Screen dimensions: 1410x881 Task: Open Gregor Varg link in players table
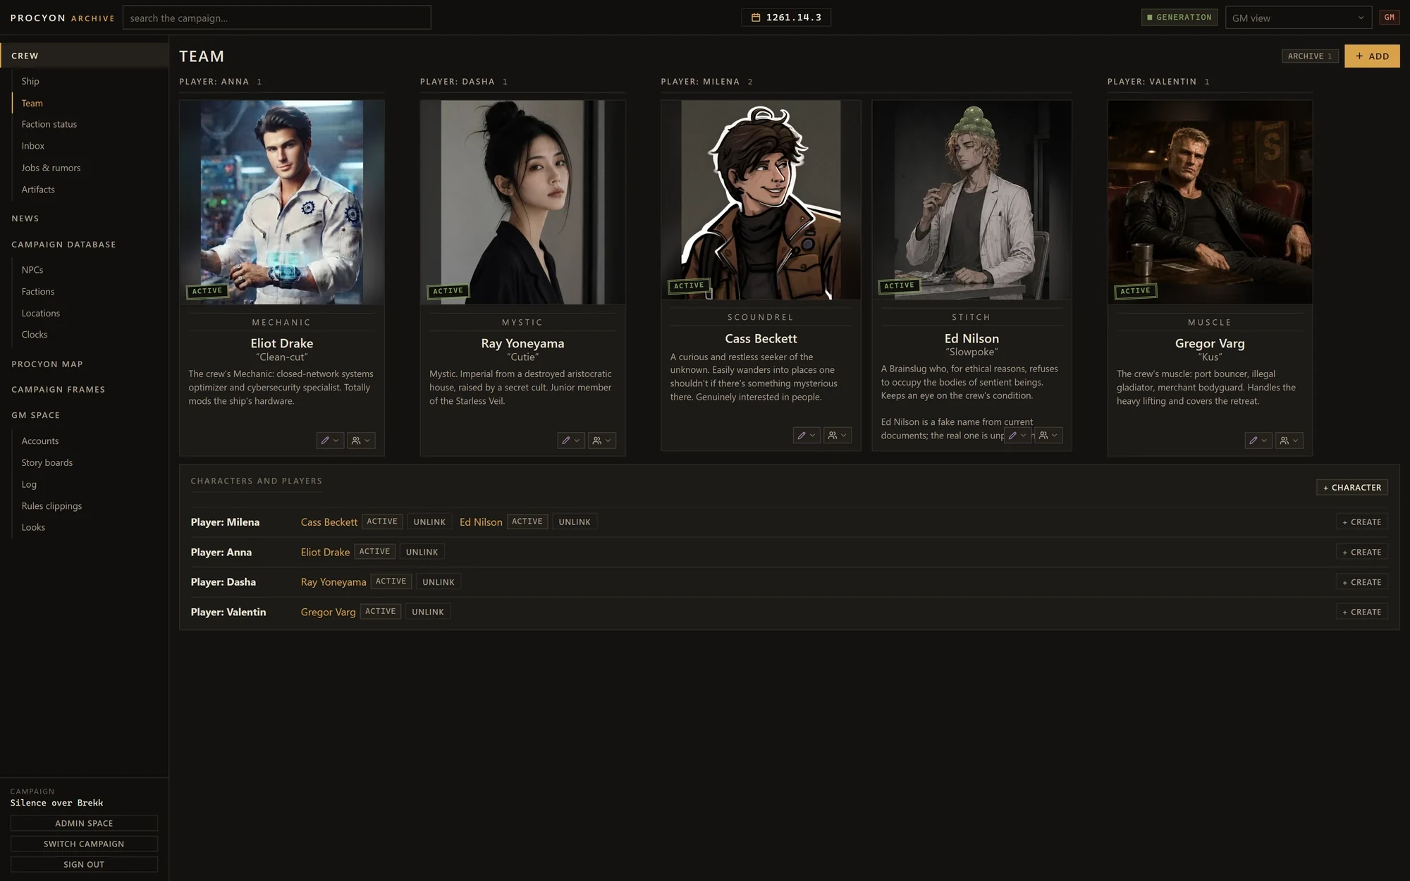coord(328,612)
